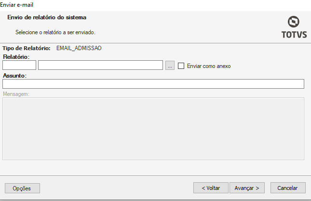The width and height of the screenshot is (311, 201).
Task: Click the Tipo de Relatório label
Action: click(27, 48)
